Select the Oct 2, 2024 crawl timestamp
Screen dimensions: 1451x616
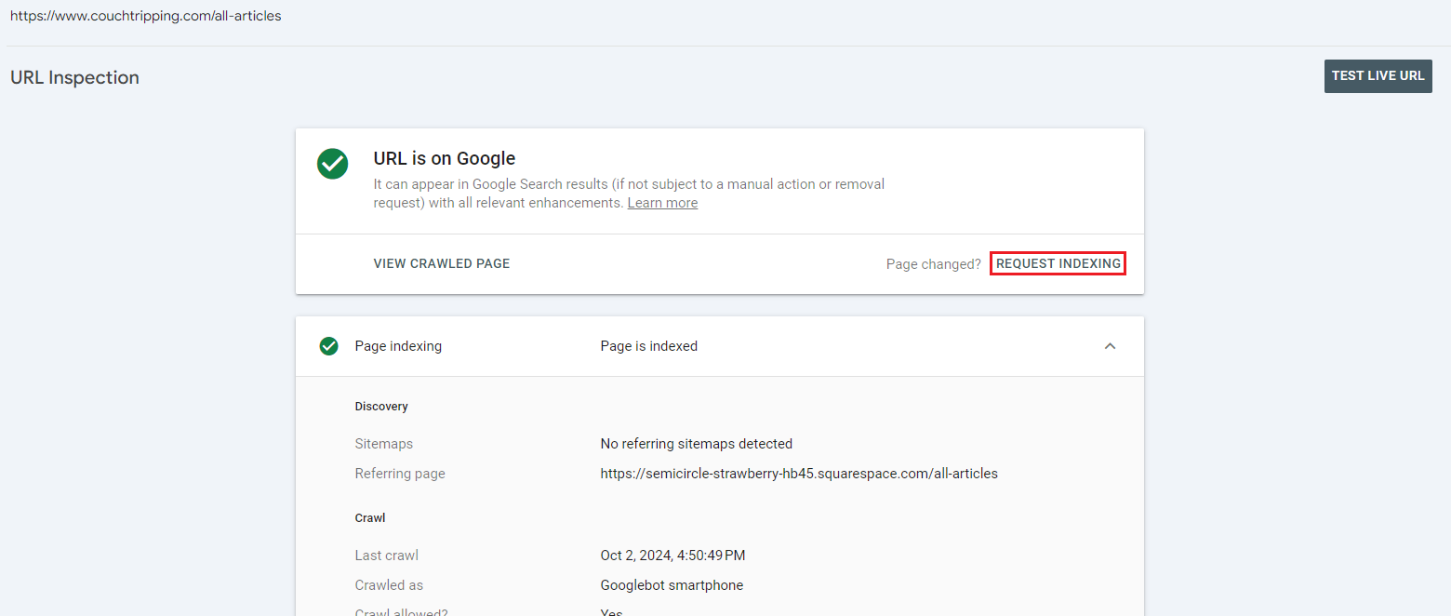coord(672,556)
